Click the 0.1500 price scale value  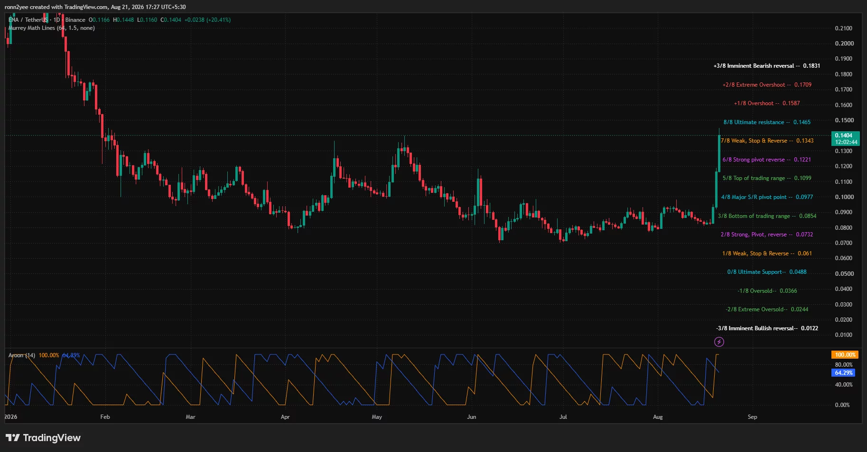(x=844, y=120)
